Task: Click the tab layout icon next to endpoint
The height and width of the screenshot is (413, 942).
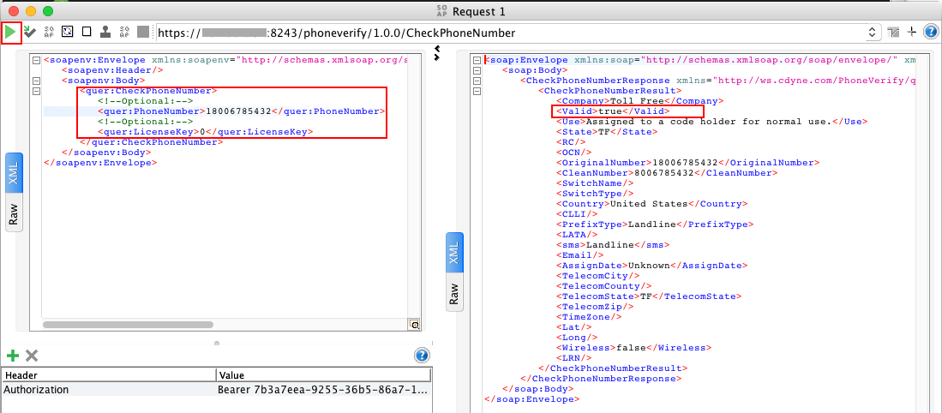Action: click(x=894, y=33)
